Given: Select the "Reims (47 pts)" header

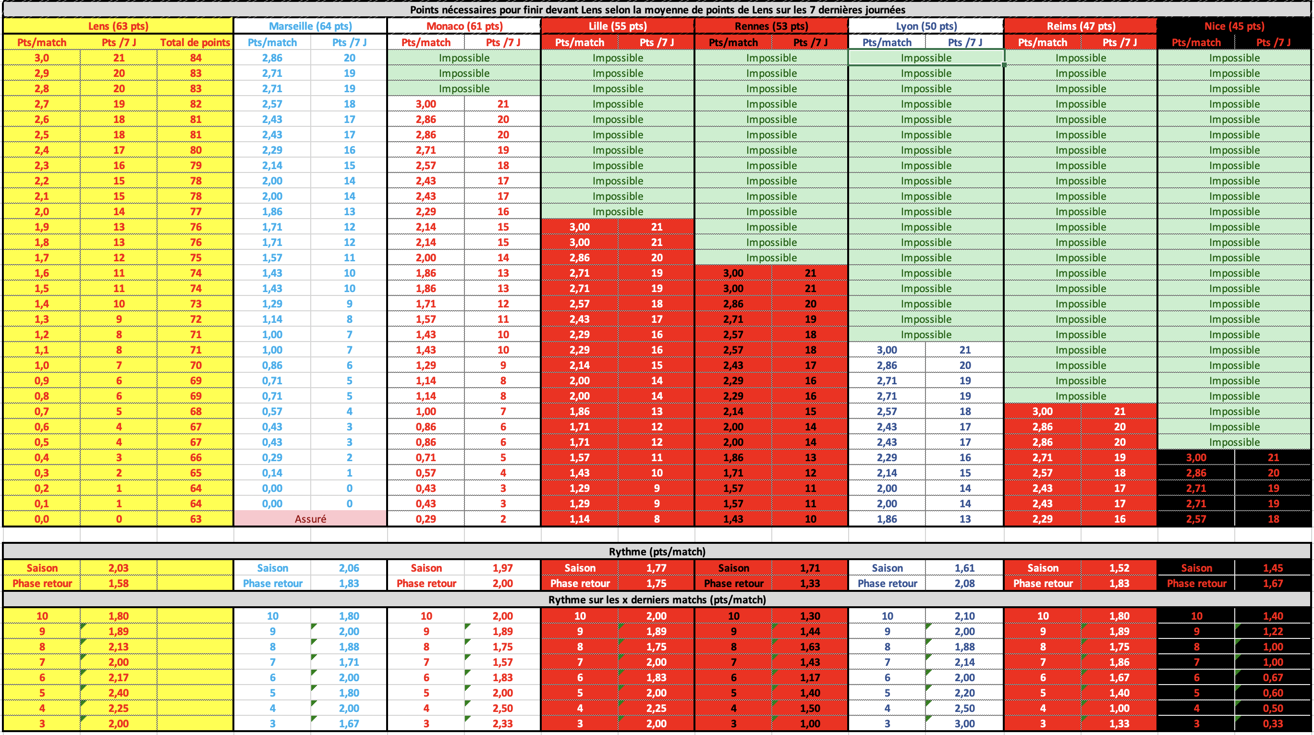Looking at the screenshot, I should (1081, 26).
